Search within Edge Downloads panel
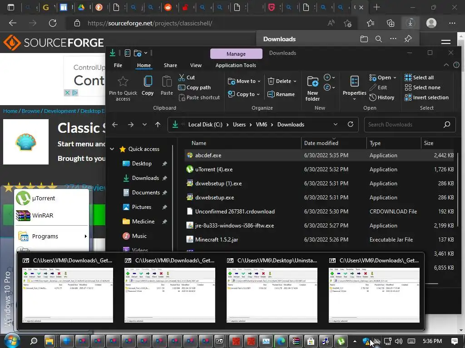 tap(379, 39)
